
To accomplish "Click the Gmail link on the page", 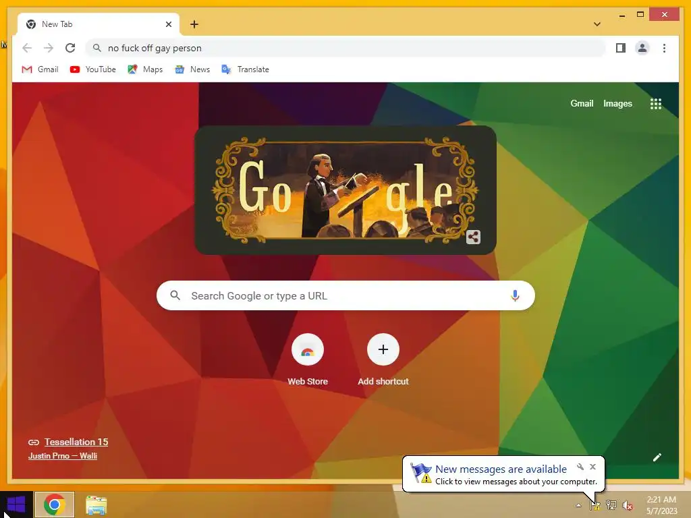I will point(582,103).
